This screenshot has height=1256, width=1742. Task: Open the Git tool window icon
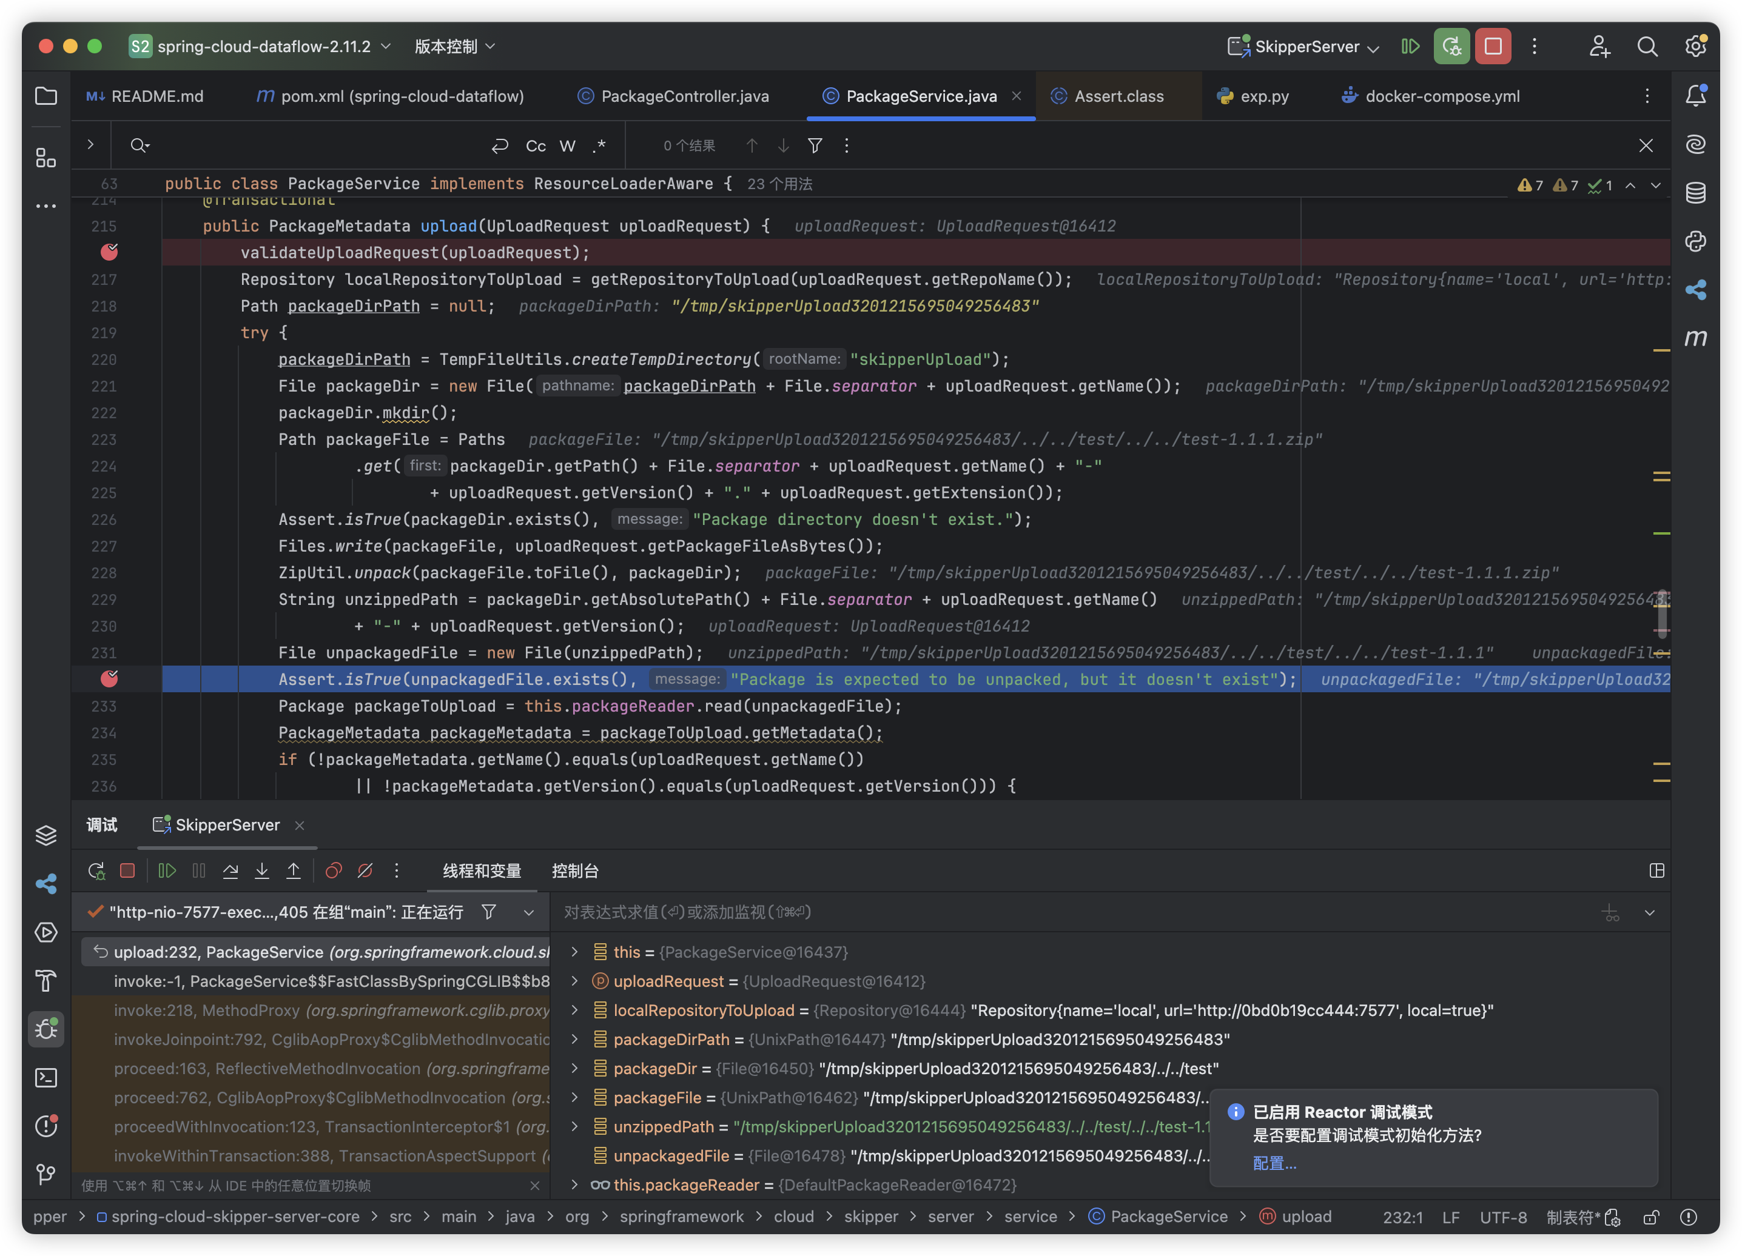click(x=46, y=1174)
